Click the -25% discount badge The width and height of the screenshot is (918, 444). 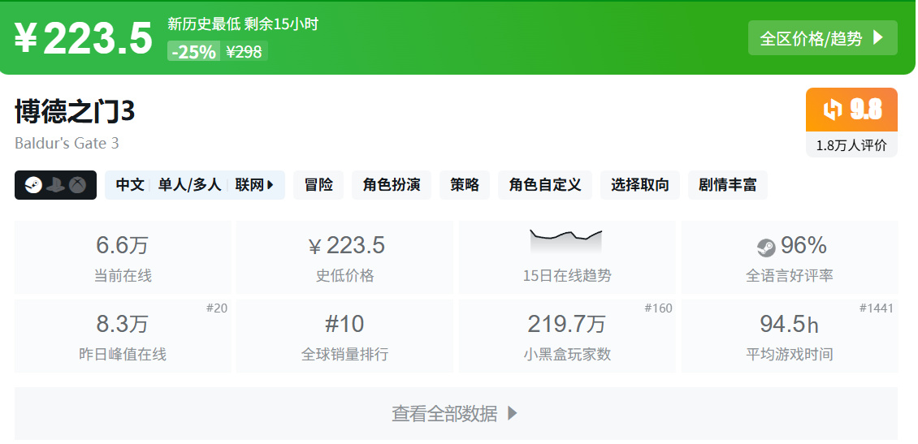tap(194, 51)
